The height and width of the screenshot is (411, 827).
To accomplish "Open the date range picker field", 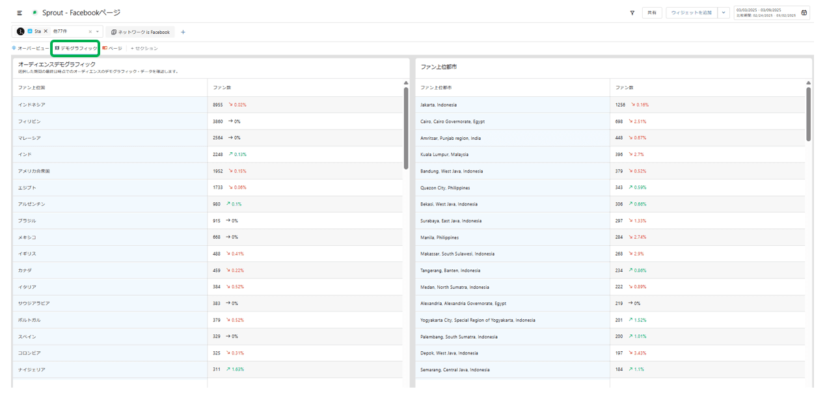I will (x=766, y=12).
